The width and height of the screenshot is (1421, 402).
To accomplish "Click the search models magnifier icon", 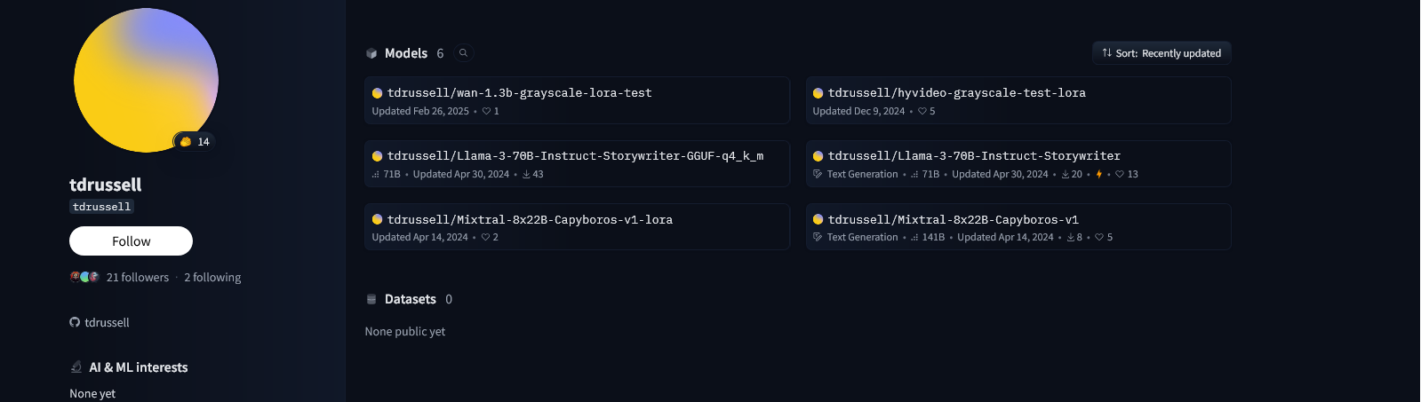I will 463,53.
